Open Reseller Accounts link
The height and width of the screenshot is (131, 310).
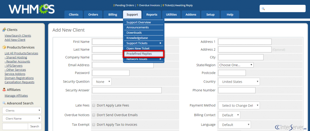[x=17, y=61]
